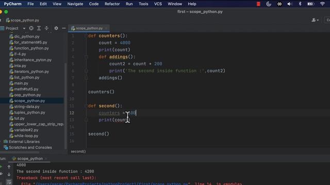The image size is (330, 185).
Task: Open the Window menu
Action: [175, 4]
